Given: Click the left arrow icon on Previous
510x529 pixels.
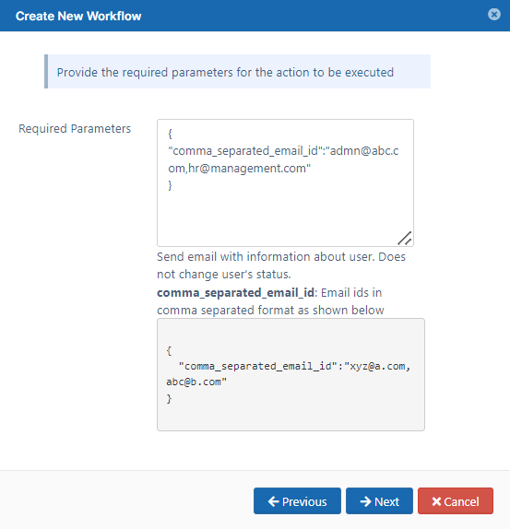Looking at the screenshot, I should point(273,501).
